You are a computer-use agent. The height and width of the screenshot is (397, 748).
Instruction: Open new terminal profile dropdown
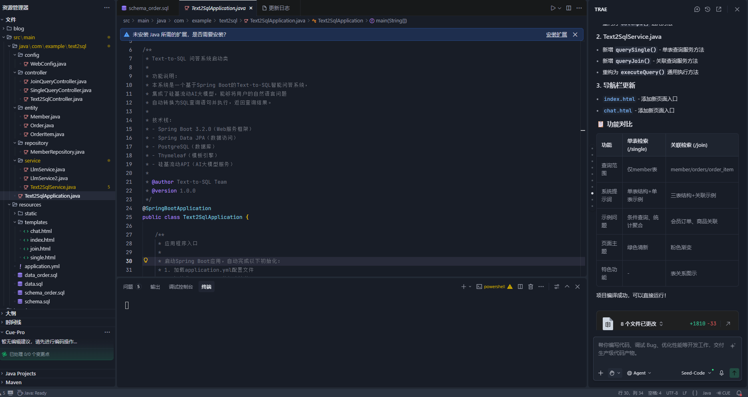coord(470,287)
